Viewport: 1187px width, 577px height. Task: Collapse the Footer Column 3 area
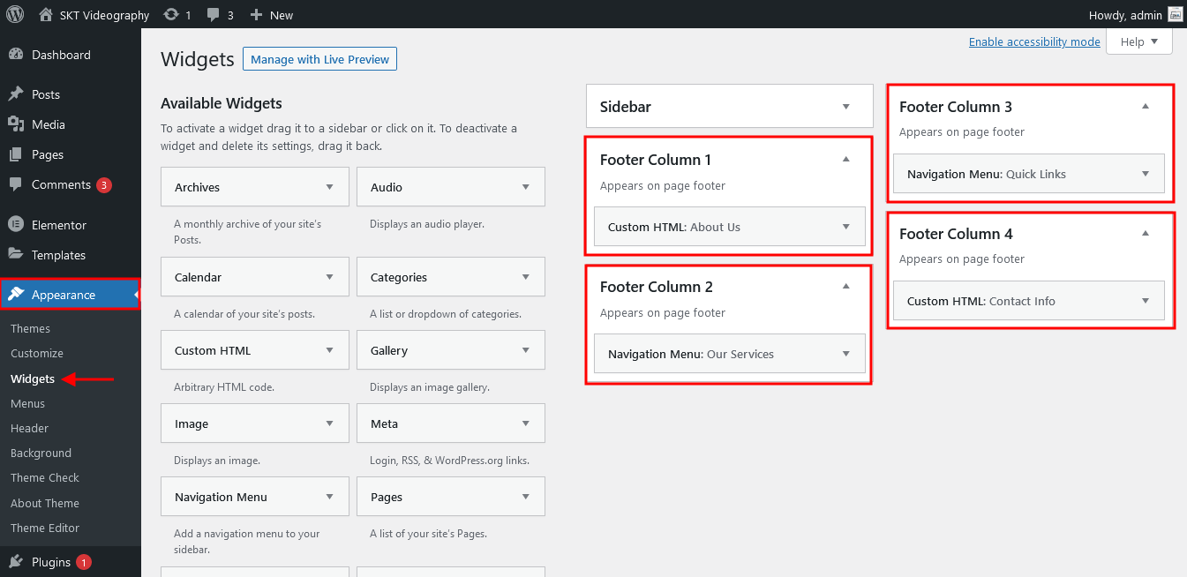click(1146, 107)
